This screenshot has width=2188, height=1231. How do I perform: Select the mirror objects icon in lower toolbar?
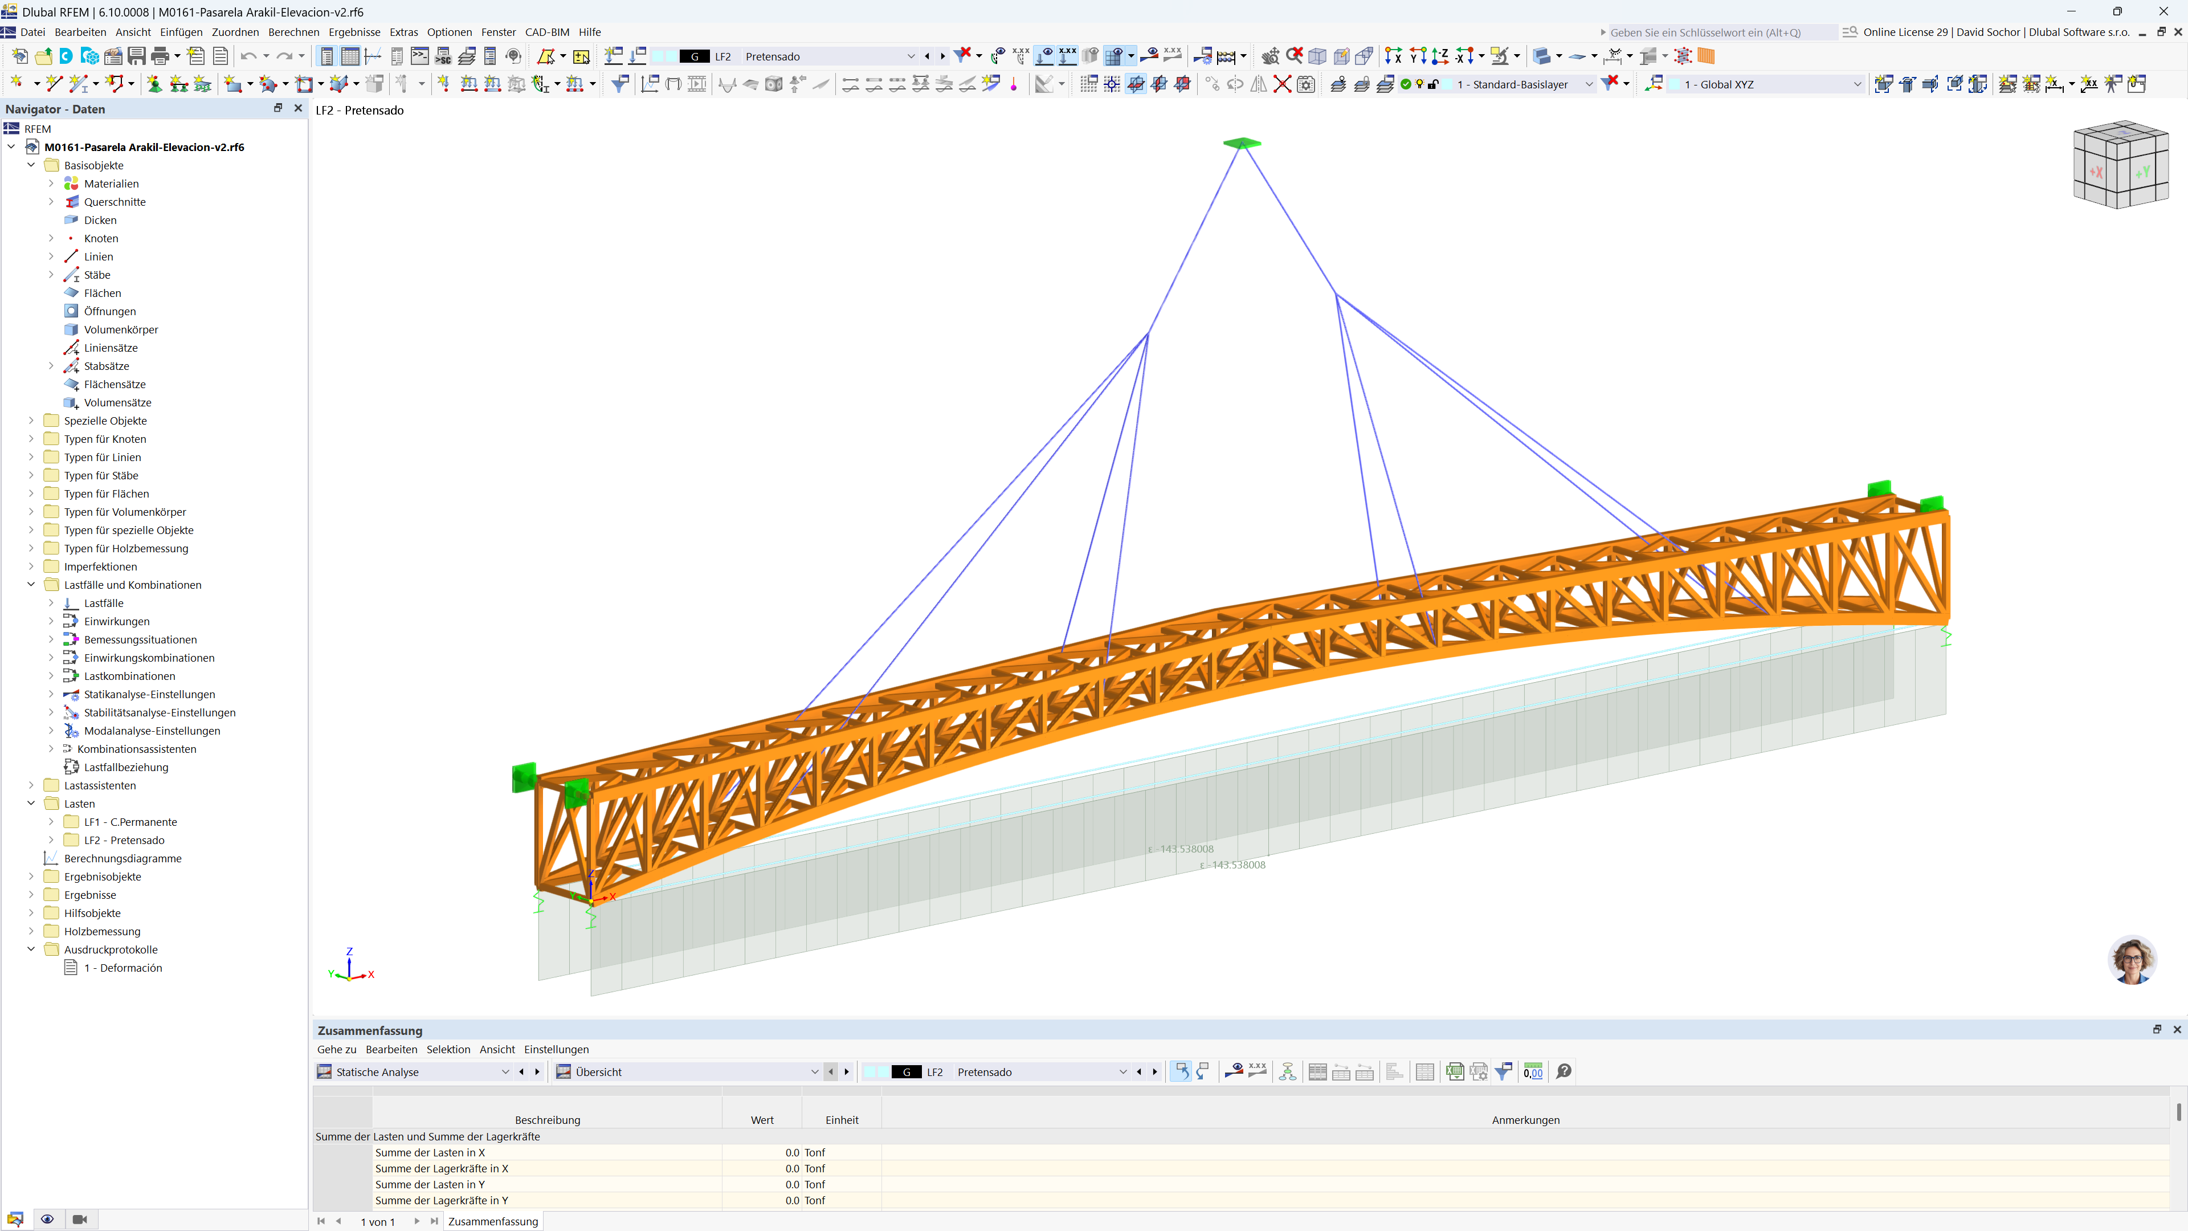coord(1259,84)
